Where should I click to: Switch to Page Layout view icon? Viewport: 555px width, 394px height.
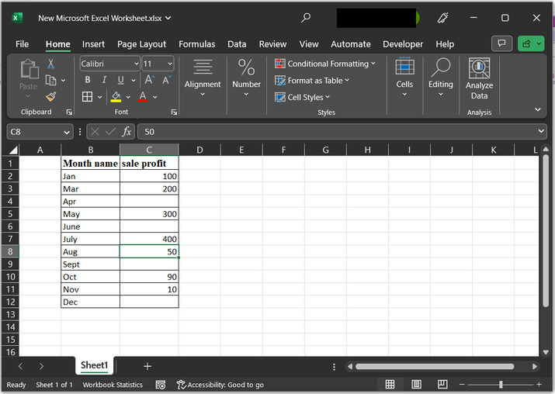pyautogui.click(x=416, y=385)
